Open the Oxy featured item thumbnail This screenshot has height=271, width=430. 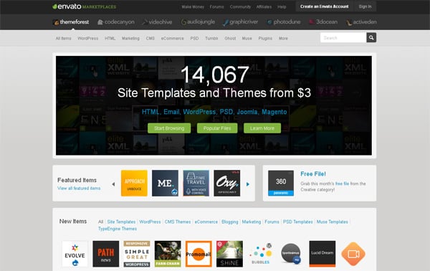[x=227, y=183]
